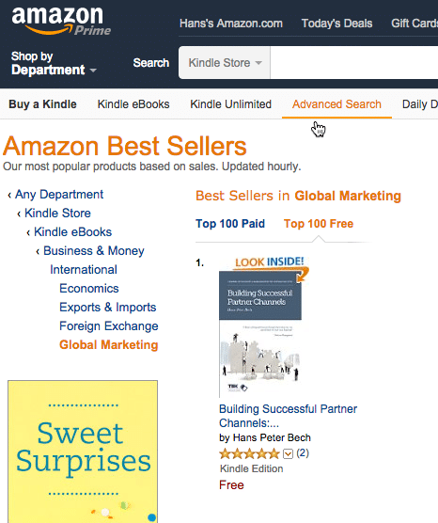438x523 pixels.
Task: Open the Building Successful Partner Channels title link
Action: 288,416
